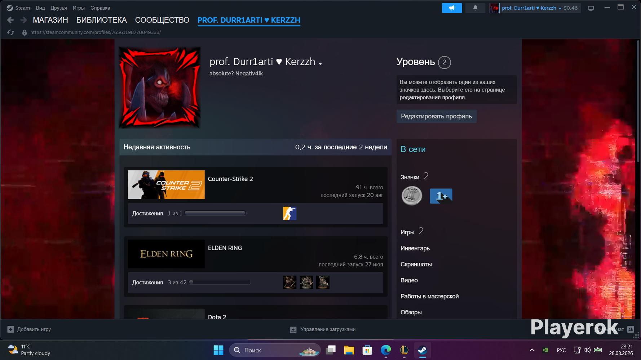Viewport: 641px width, 360px height.
Task: Switch to Big Picture mode monitor icon
Action: coord(591,8)
